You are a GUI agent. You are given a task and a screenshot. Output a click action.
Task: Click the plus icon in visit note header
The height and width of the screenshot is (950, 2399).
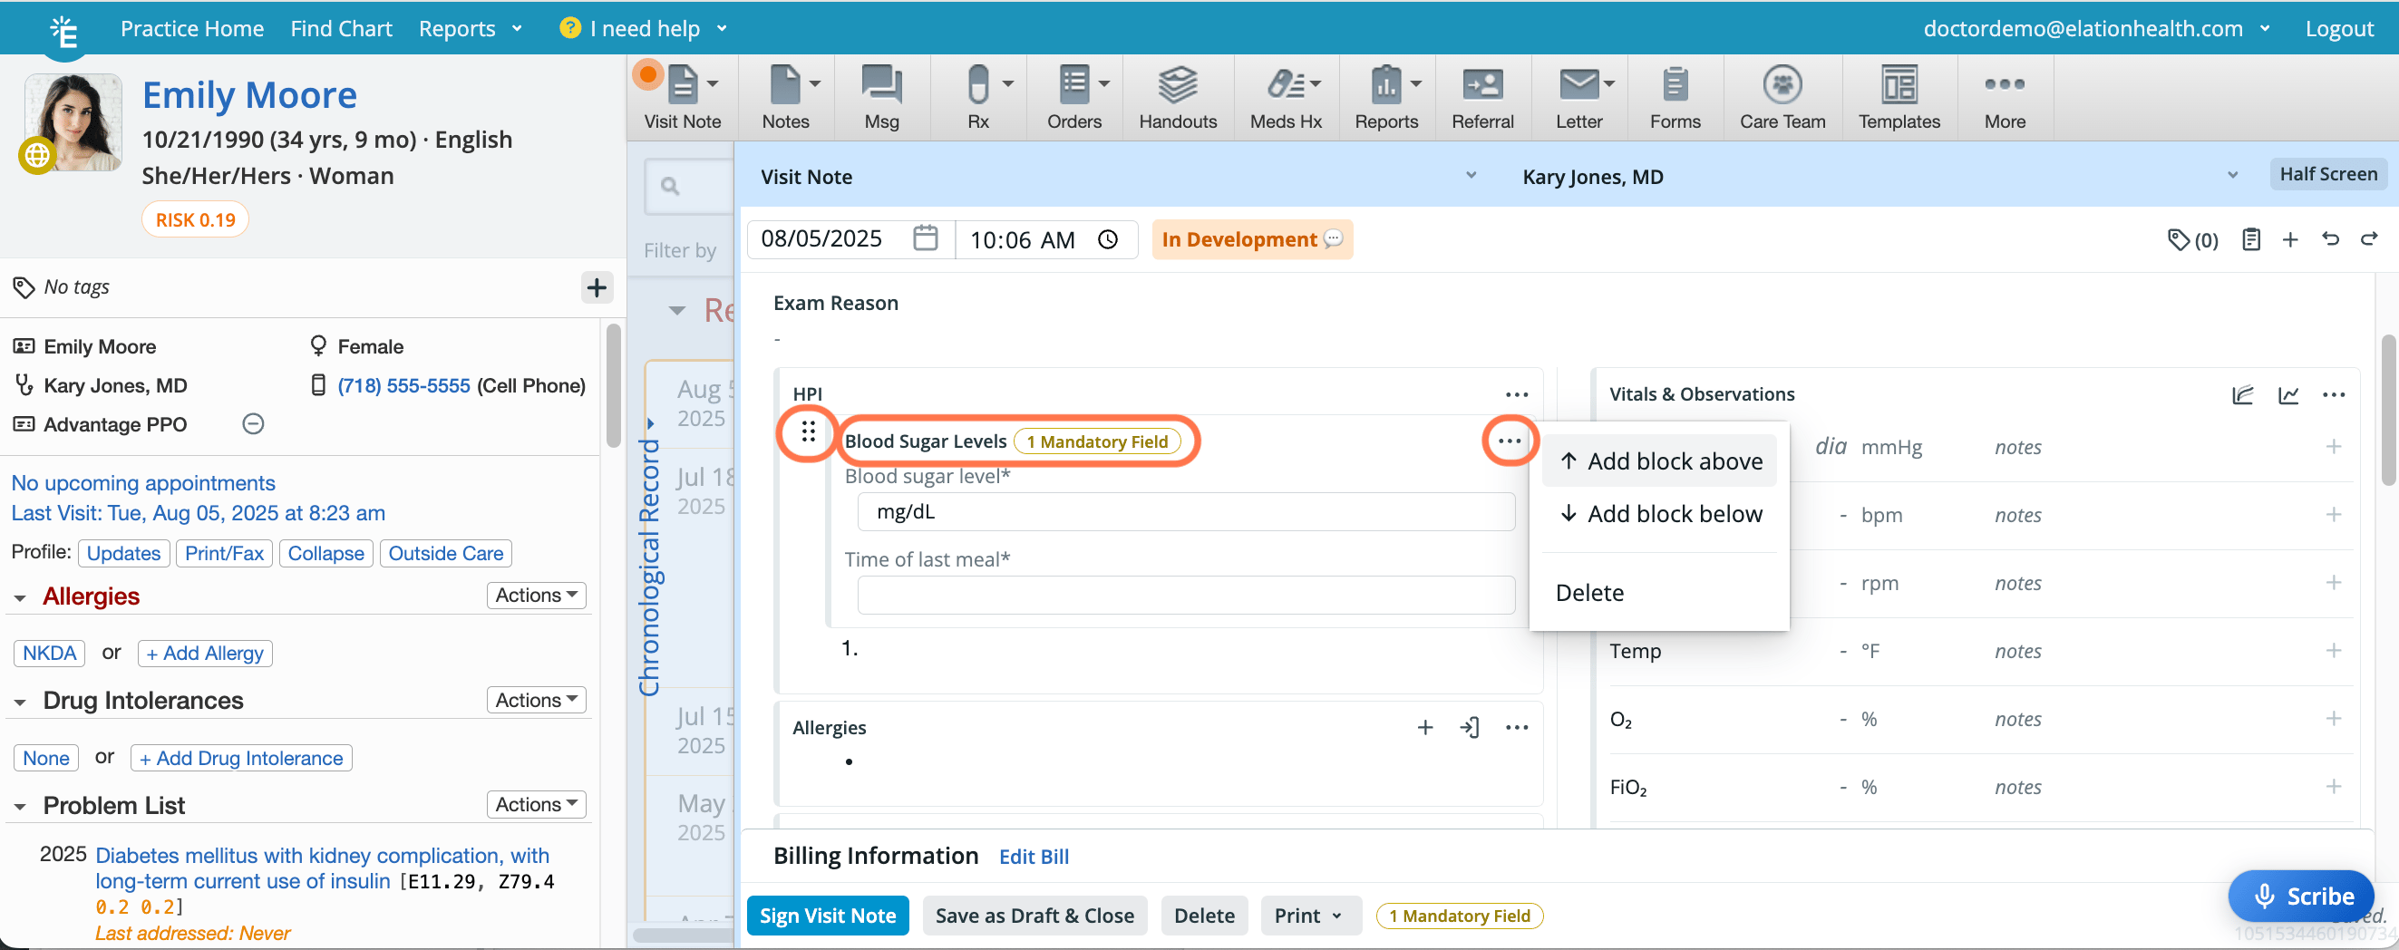tap(2290, 239)
